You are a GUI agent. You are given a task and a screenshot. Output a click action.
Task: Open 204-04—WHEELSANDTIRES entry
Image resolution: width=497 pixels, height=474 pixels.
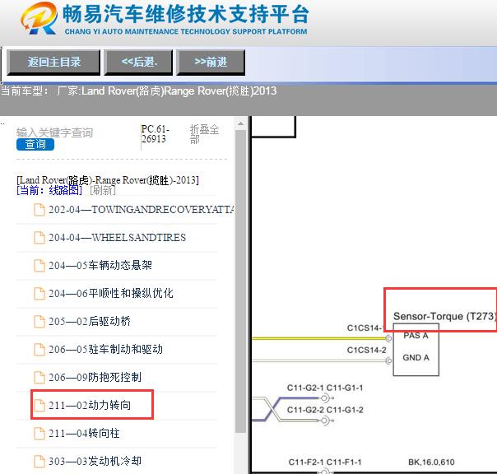pos(117,238)
